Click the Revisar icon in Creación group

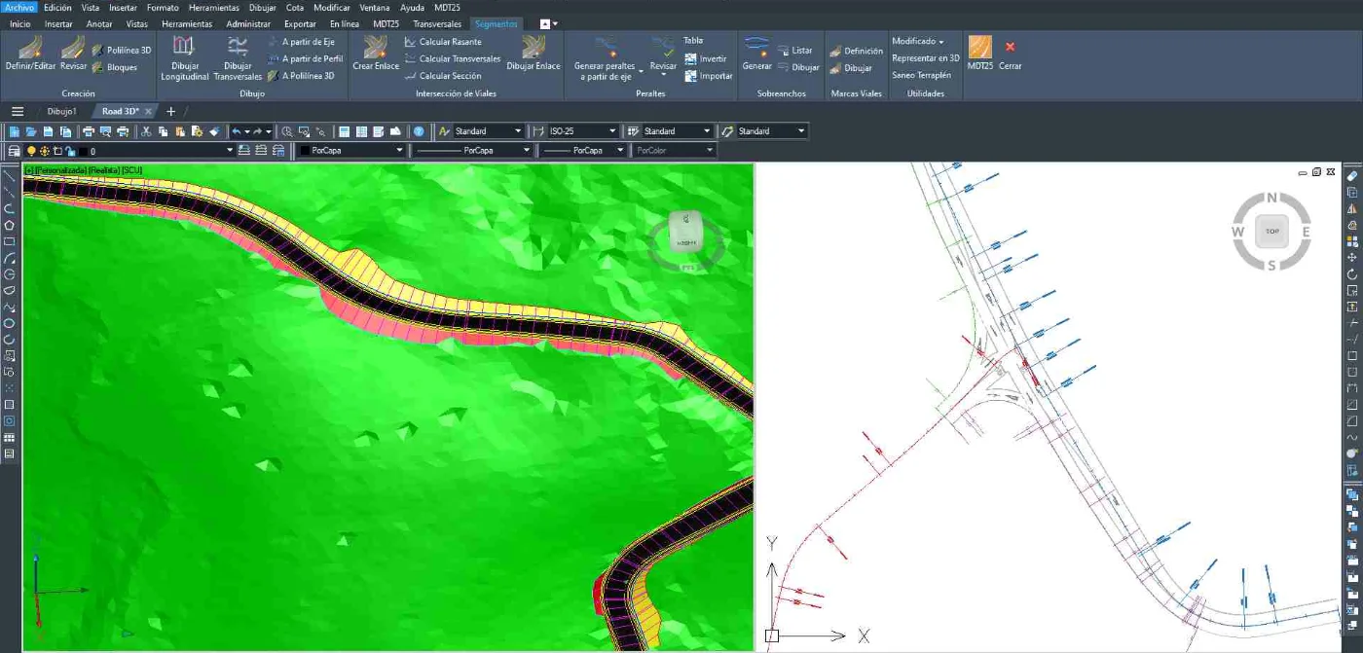(73, 47)
